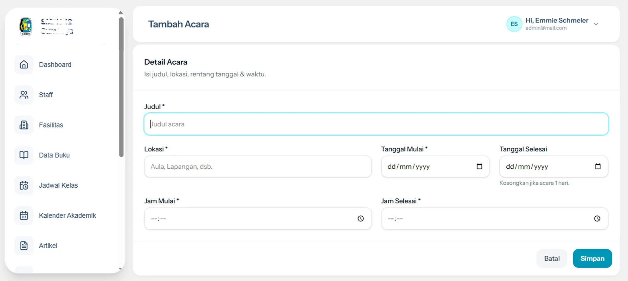Image resolution: width=628 pixels, height=281 pixels.
Task: Click the Staff people icon
Action: coord(24,95)
